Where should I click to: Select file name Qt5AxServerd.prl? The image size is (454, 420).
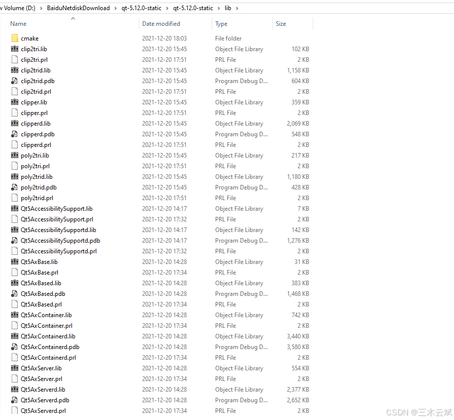click(x=43, y=411)
